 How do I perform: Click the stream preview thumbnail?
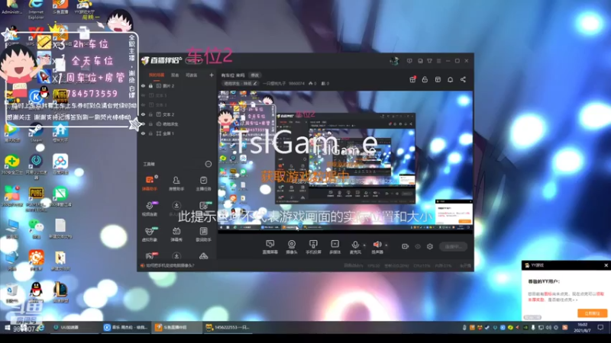[345, 162]
